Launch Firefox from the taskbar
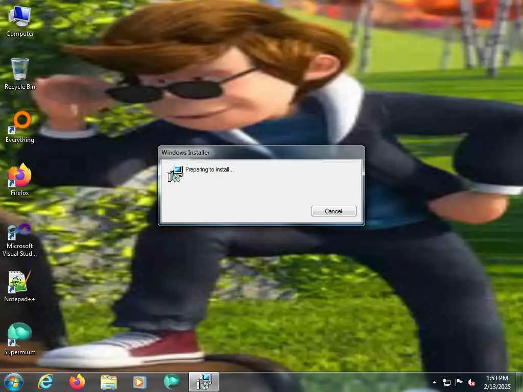 point(77,382)
